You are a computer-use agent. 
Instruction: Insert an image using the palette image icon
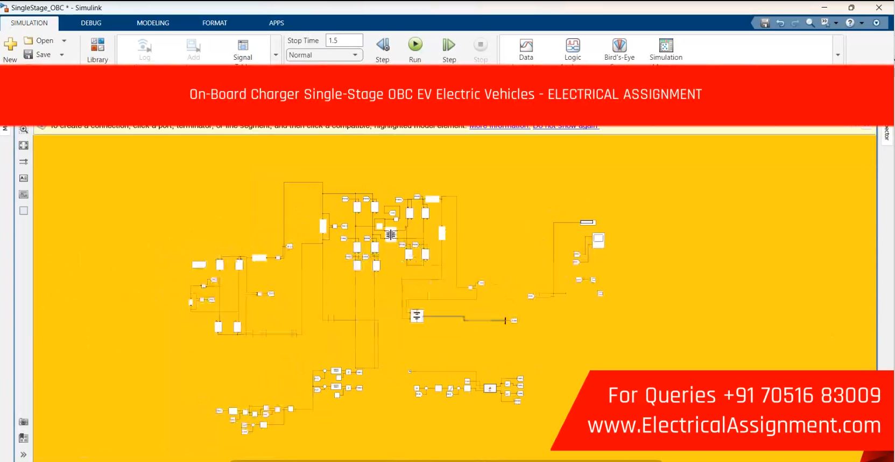point(24,194)
